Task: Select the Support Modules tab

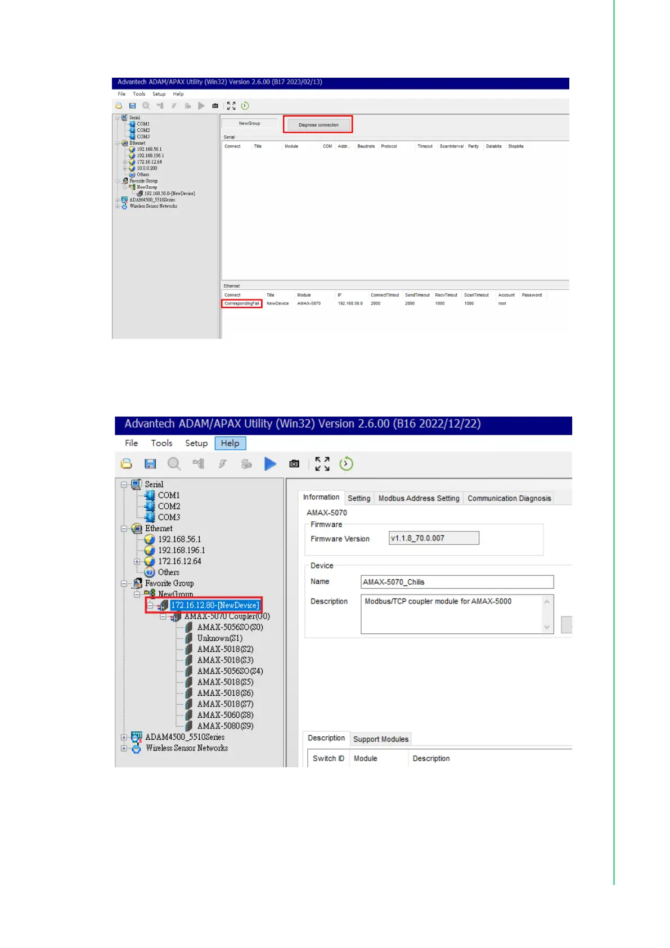Action: pyautogui.click(x=380, y=739)
